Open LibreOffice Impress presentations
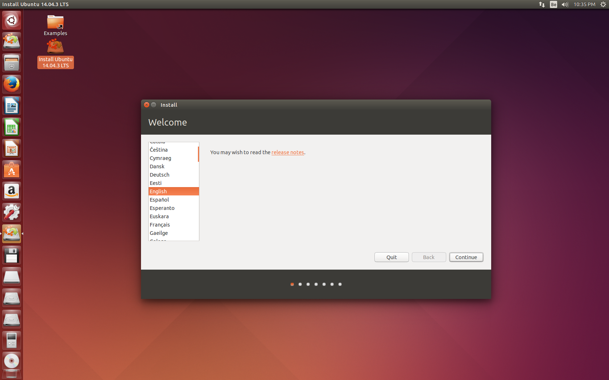 click(12, 148)
